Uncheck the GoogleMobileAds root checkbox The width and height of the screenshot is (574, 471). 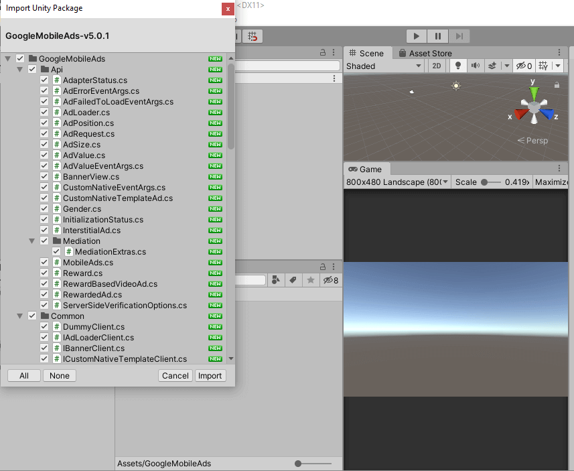(x=20, y=58)
